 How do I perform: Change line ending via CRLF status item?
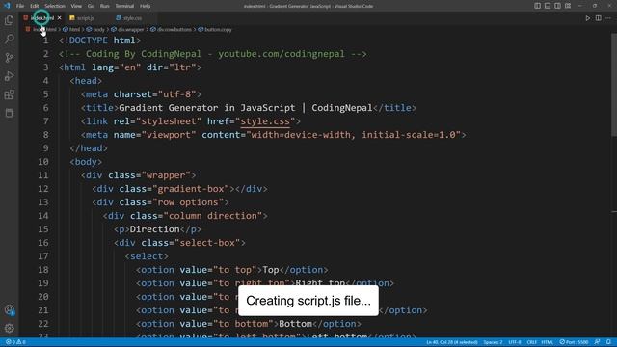(531, 342)
